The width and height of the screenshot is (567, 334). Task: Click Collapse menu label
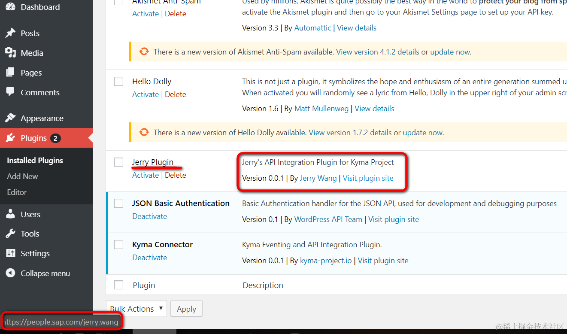(x=45, y=273)
